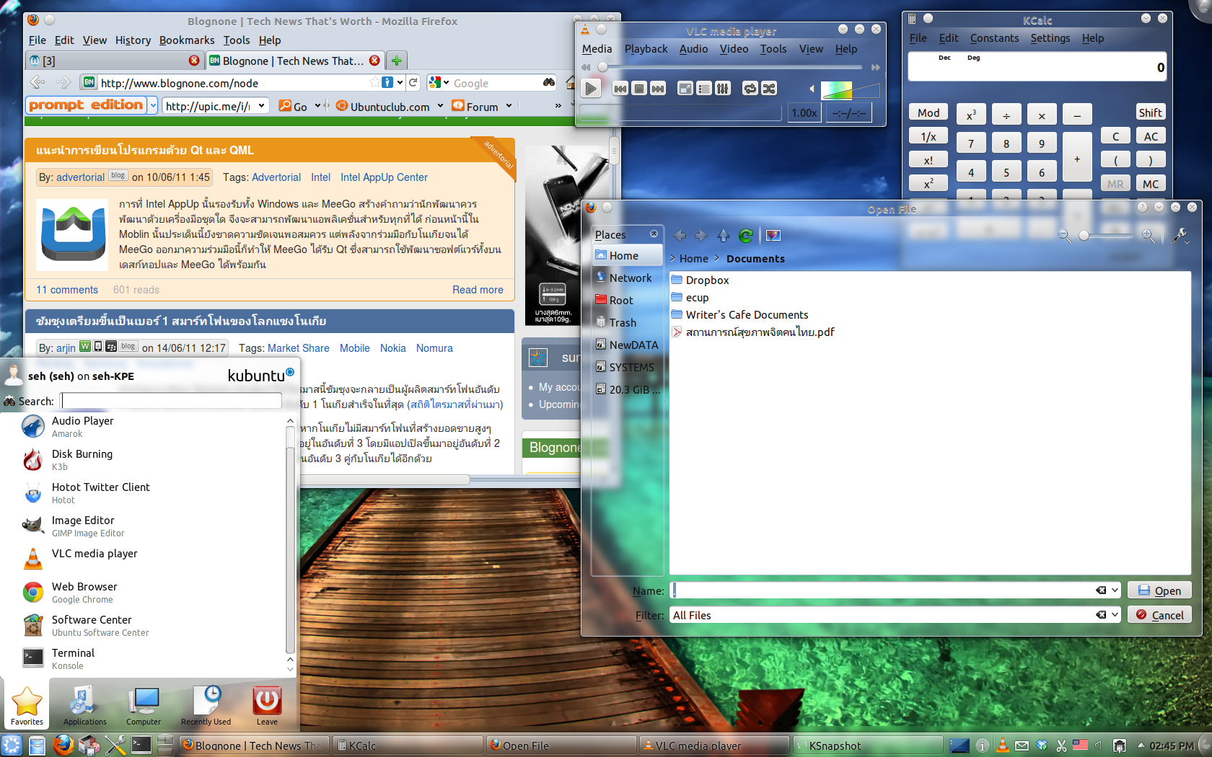This screenshot has width=1212, height=757.
Task: Switch to the Applications tab in Kickoff
Action: [84, 705]
